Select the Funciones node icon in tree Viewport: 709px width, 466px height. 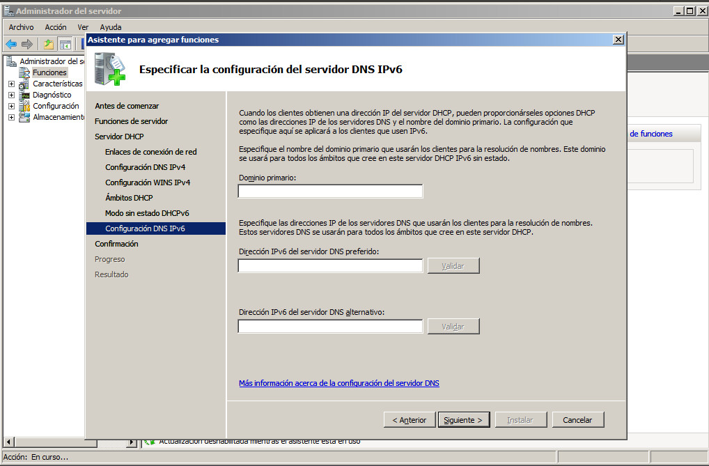(25, 72)
